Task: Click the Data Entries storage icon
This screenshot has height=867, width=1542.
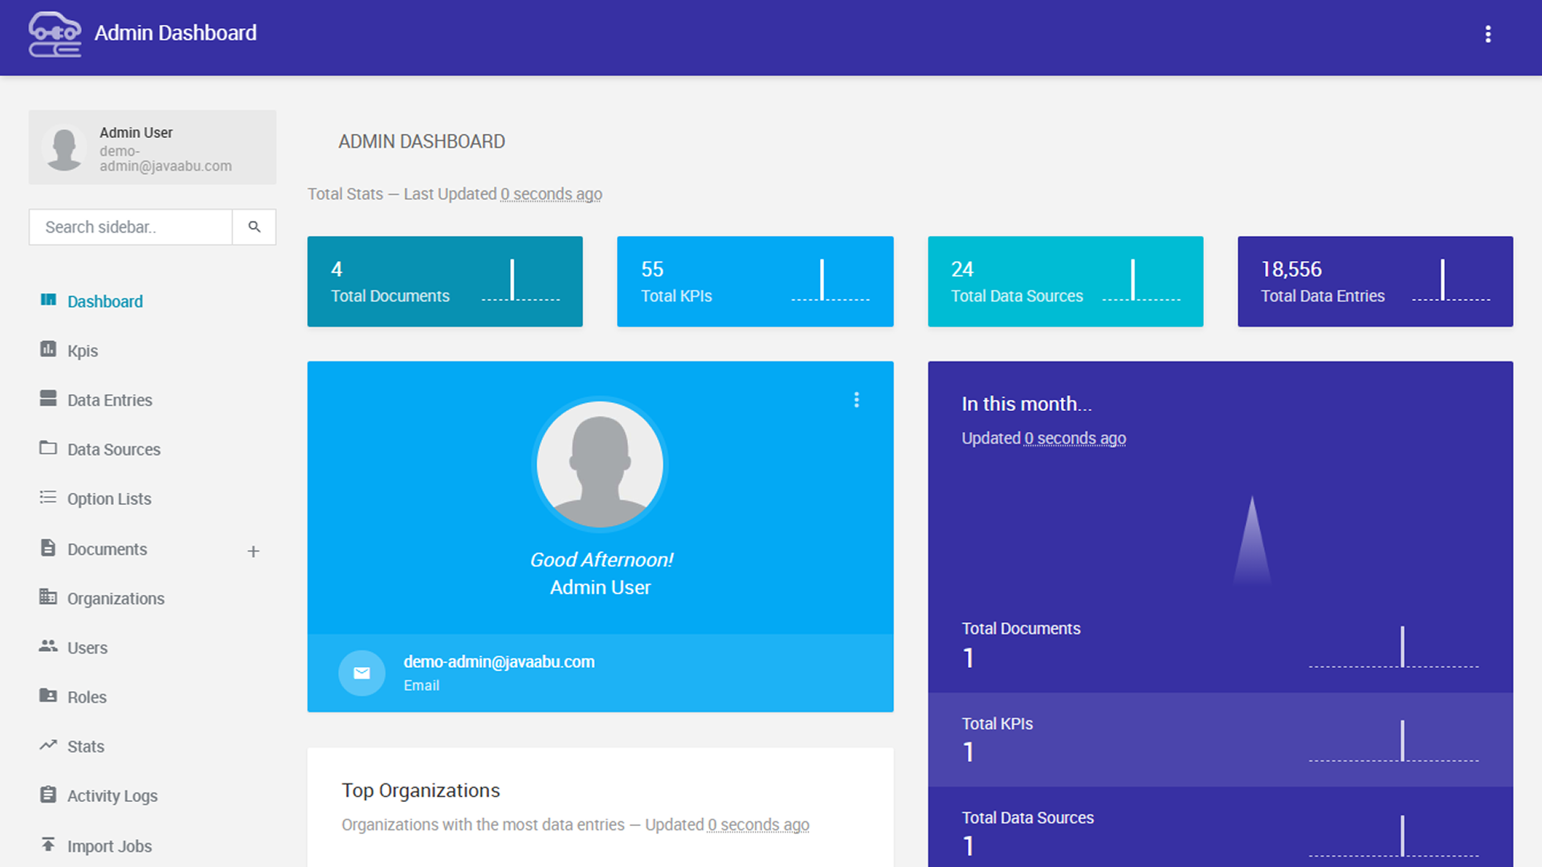Action: 48,398
